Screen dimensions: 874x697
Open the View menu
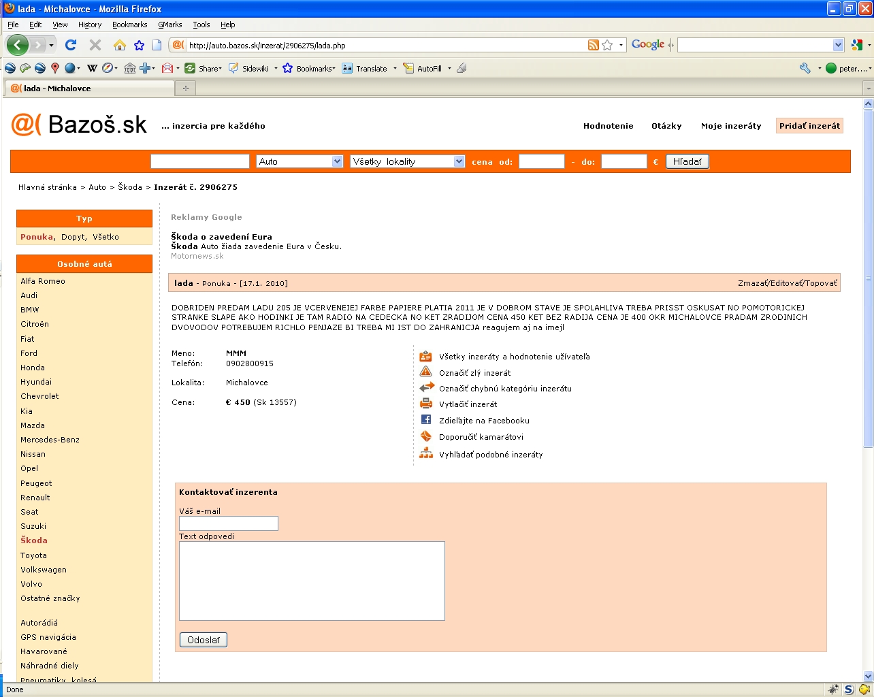[x=60, y=25]
